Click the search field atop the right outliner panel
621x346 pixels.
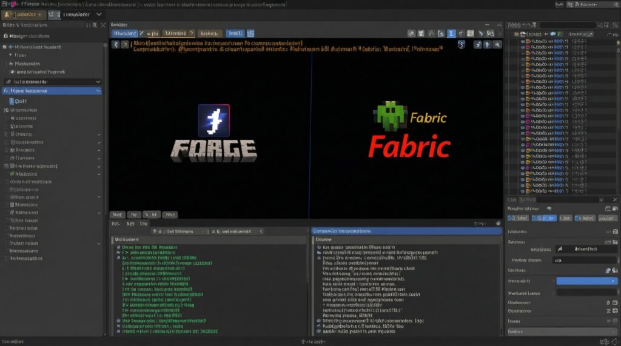coord(567,25)
